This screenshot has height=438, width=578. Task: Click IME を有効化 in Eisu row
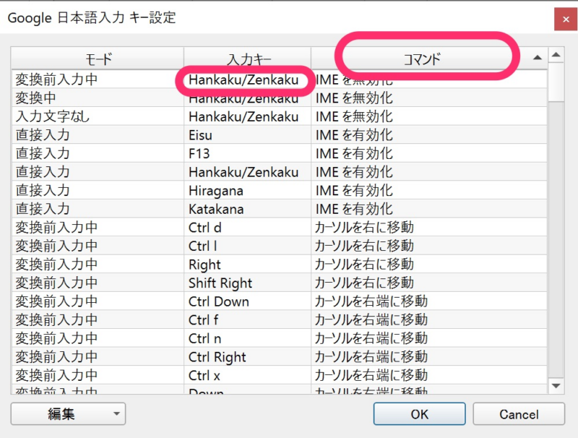429,135
